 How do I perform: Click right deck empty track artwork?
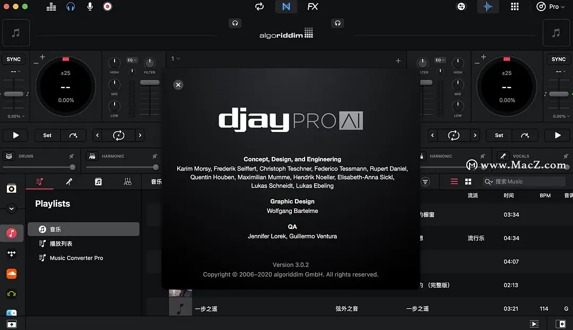click(556, 33)
